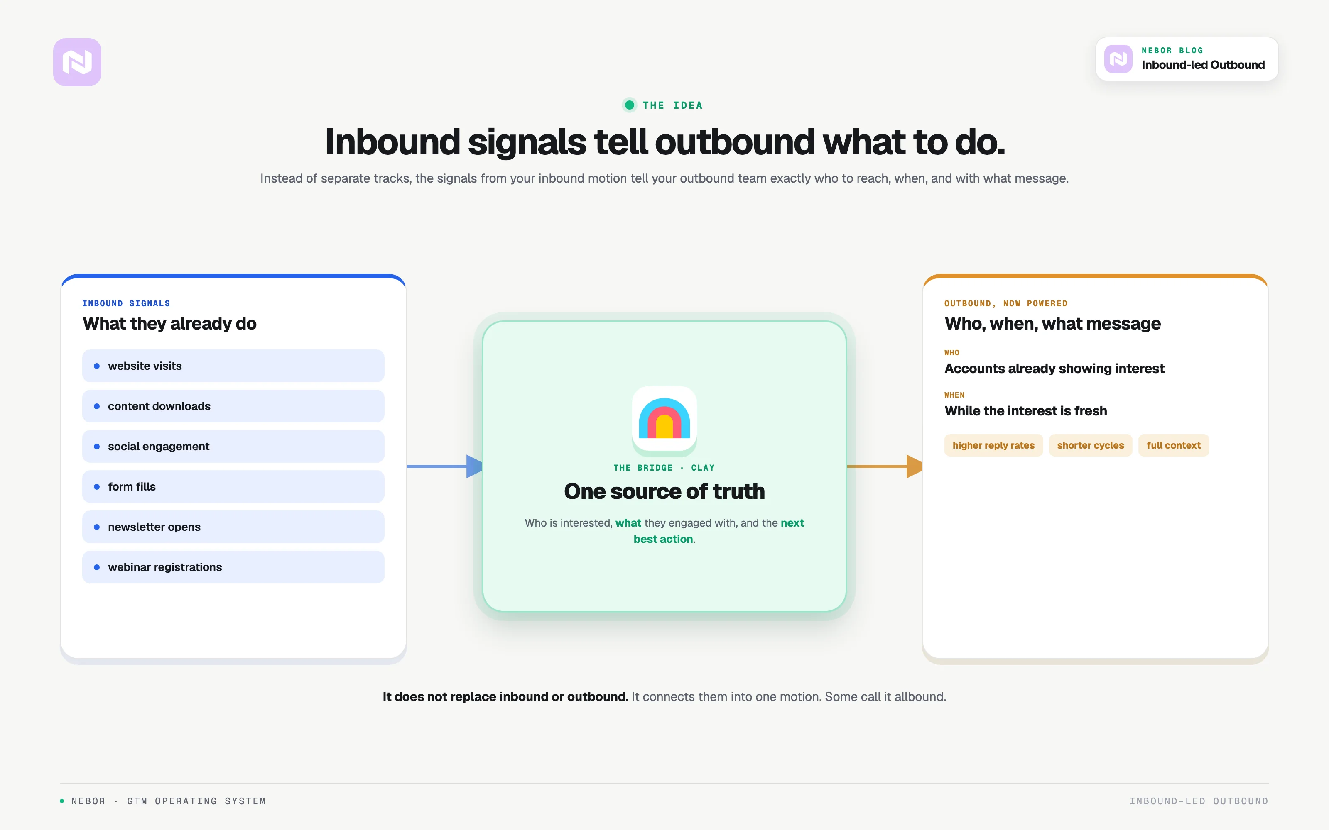This screenshot has height=830, width=1329.
Task: Click the Clay rainbow arch icon
Action: tap(664, 418)
